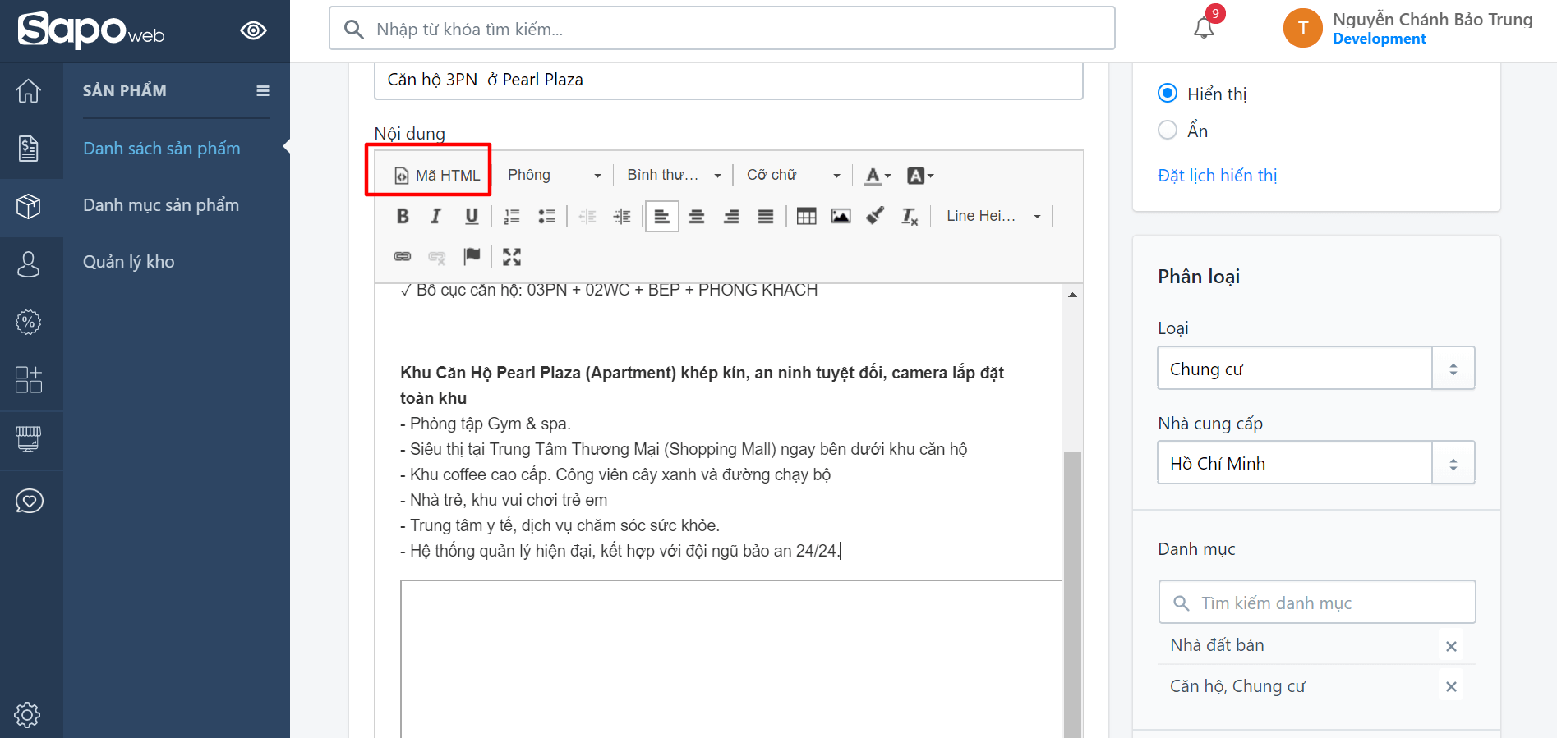Click the Nhà đất bán category row

(x=1317, y=645)
